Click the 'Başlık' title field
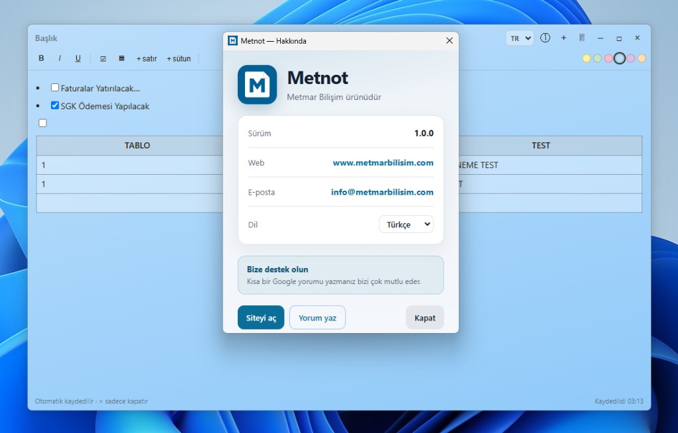Image resolution: width=678 pixels, height=433 pixels. pos(46,38)
